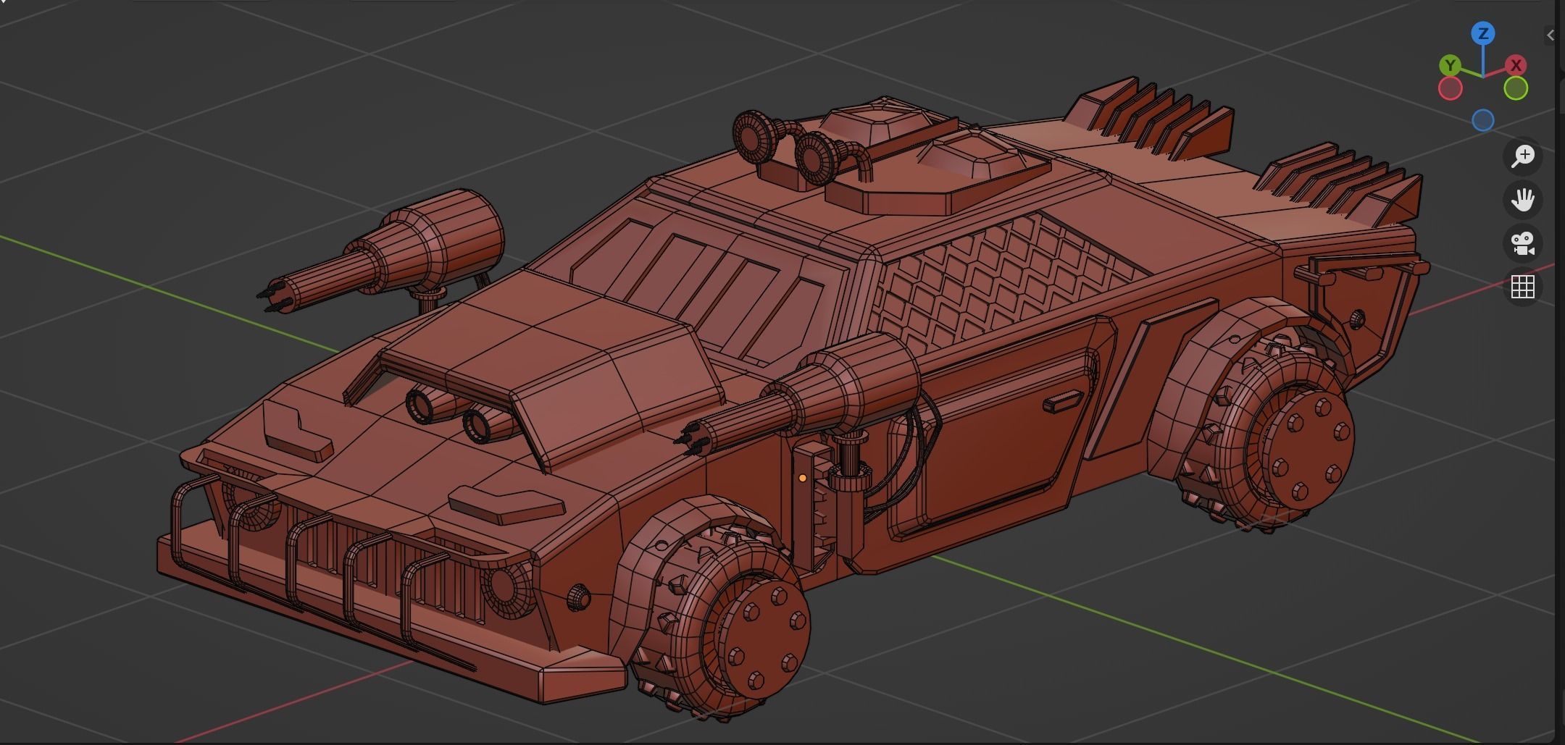The height and width of the screenshot is (745, 1565).
Task: Click the Z axis on navigation gizmo
Action: pos(1483,33)
